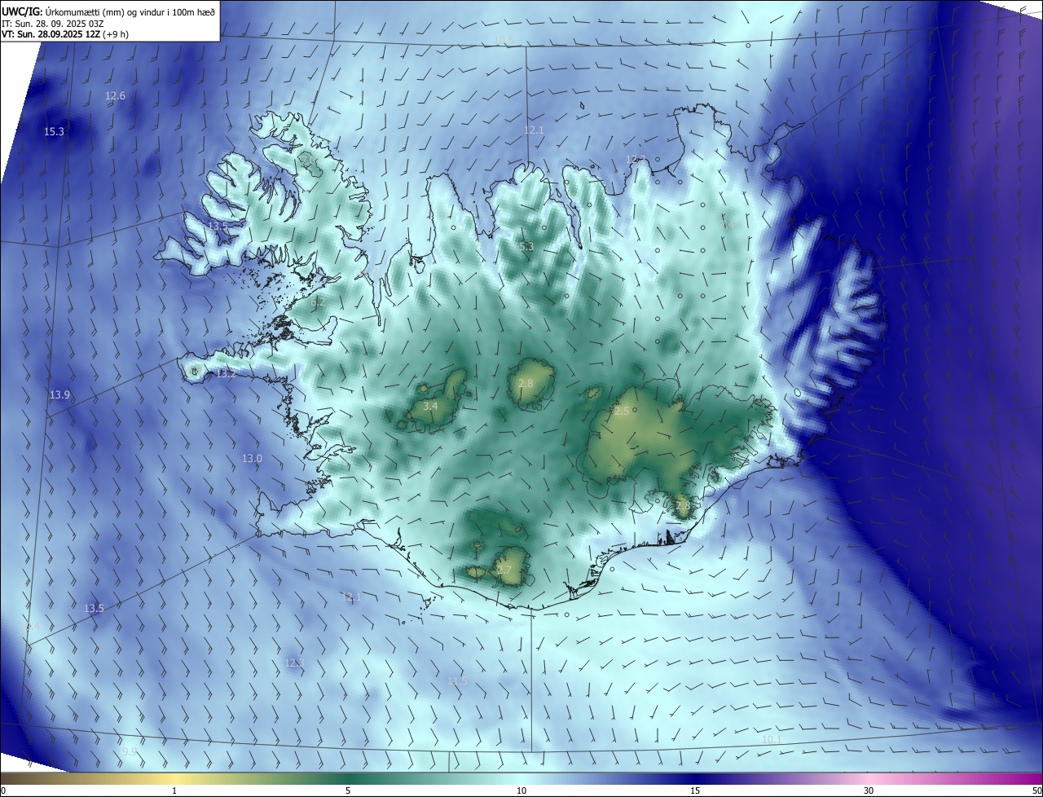Click the 6.2 value label on the map
The width and height of the screenshot is (1043, 797).
pyautogui.click(x=318, y=301)
